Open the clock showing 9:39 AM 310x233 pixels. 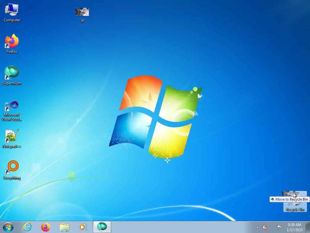(x=295, y=227)
